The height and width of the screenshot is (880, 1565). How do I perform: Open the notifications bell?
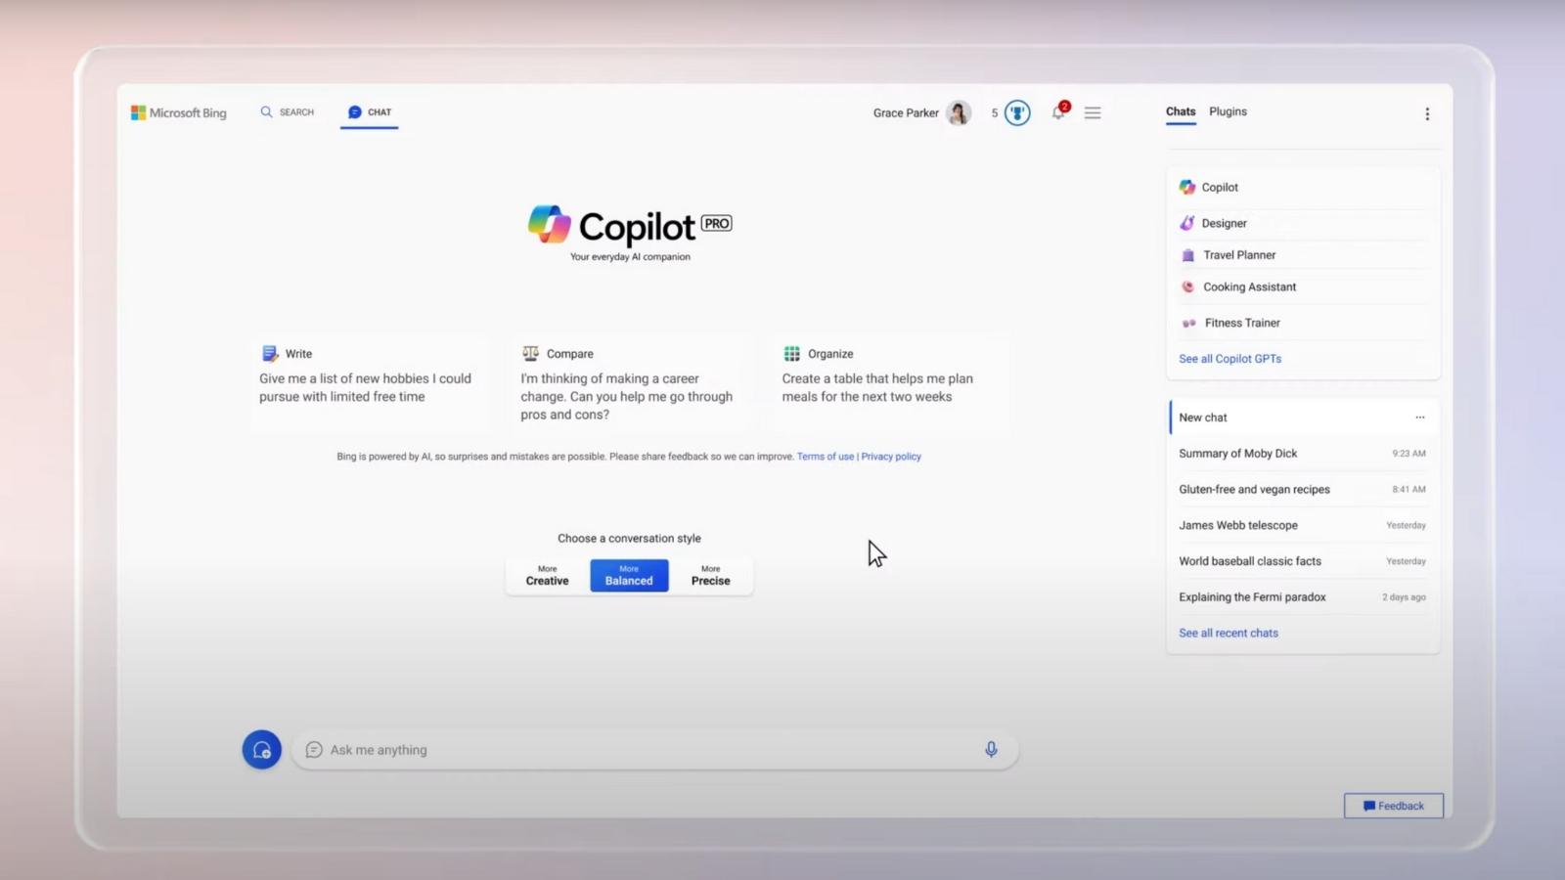click(x=1057, y=112)
